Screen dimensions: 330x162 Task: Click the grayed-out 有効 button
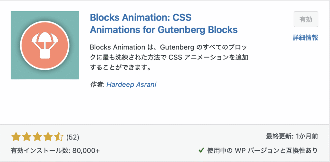306,19
